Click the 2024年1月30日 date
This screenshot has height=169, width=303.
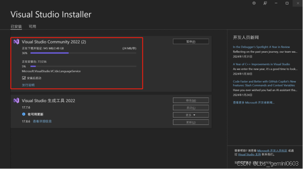point(242,74)
